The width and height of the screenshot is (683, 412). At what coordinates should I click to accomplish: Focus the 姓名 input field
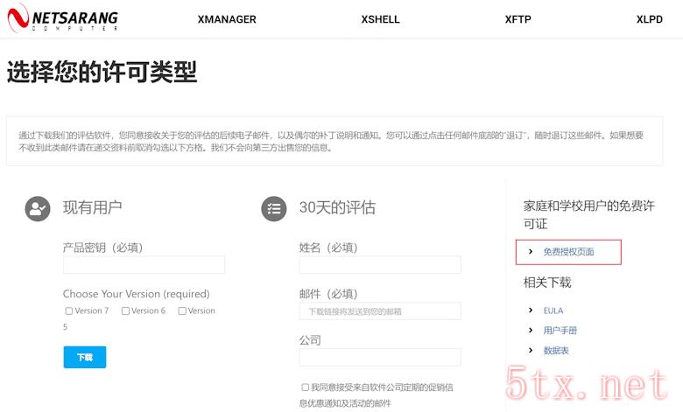click(380, 265)
